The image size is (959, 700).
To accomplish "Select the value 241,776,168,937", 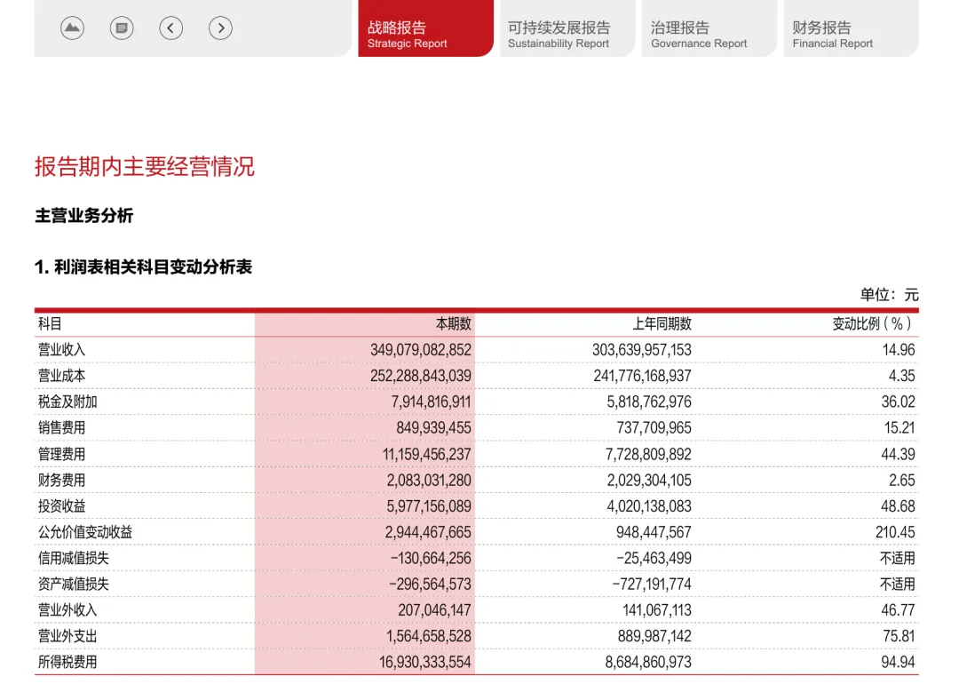I will tap(642, 377).
